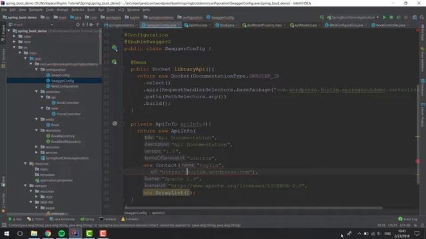Open the search everywhere magnifier icon

click(421, 17)
